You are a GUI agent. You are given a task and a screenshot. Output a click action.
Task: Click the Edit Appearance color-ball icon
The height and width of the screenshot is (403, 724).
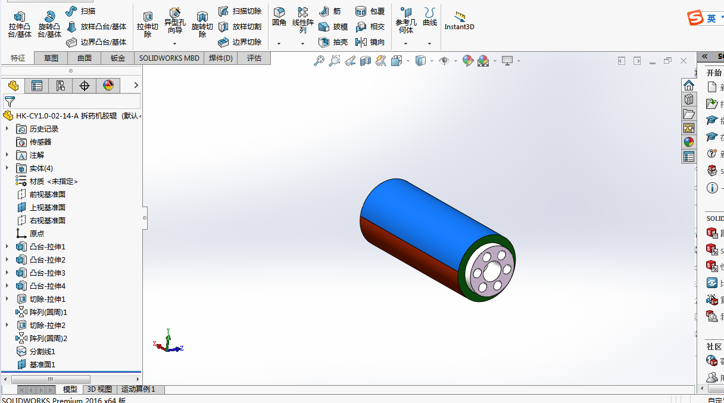[x=468, y=61]
